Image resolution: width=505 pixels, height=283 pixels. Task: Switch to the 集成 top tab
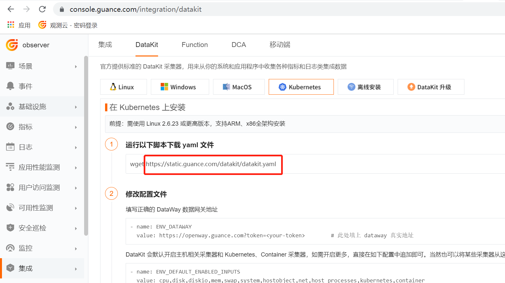[x=105, y=45]
